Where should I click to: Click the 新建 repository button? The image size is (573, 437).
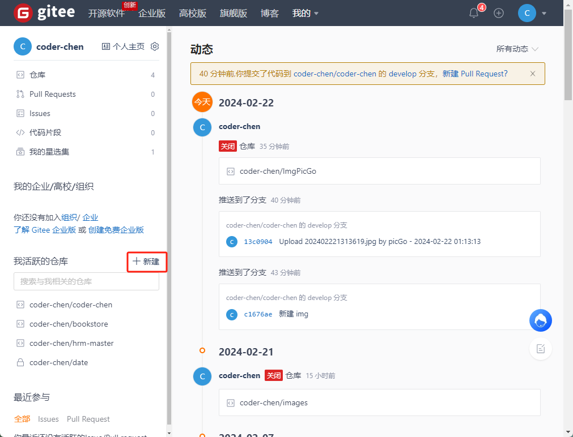146,262
